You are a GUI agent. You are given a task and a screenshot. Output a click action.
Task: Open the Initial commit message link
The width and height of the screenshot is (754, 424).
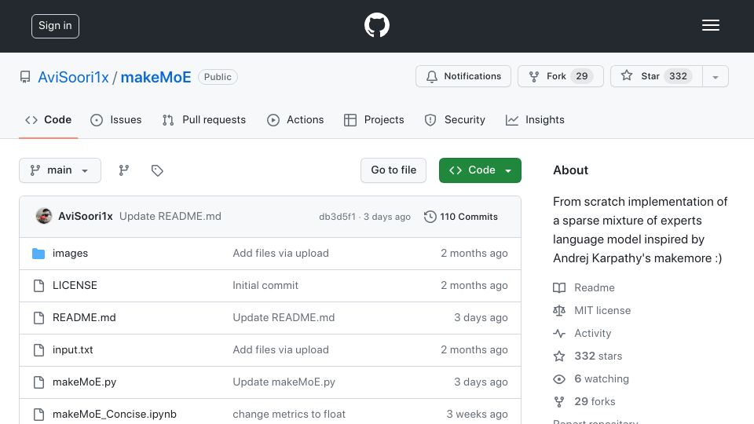point(265,286)
